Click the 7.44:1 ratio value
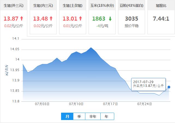 coord(161,18)
